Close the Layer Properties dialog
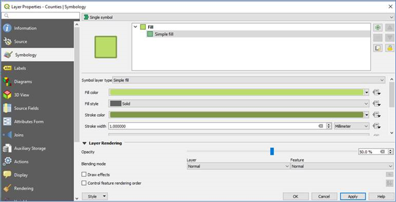 390,7
